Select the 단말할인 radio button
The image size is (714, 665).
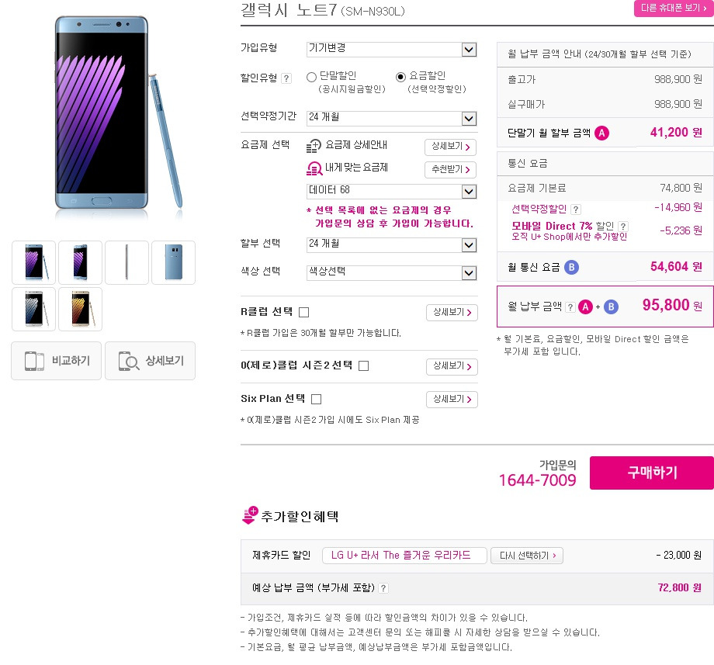point(311,78)
